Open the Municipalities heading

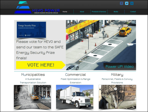[x=33, y=75]
